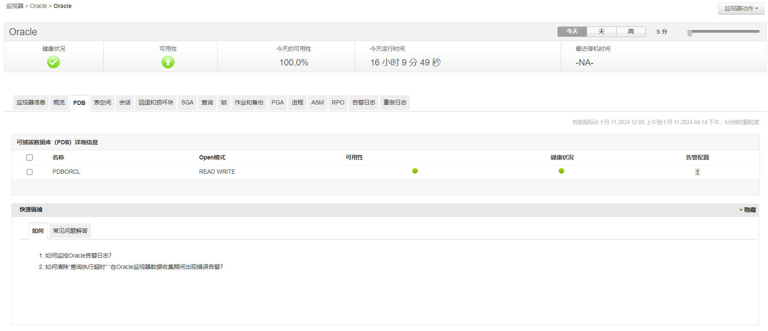Viewport: 768px width, 331px height.
Task: Check the PDBORCL row checkbox
Action: (29, 172)
